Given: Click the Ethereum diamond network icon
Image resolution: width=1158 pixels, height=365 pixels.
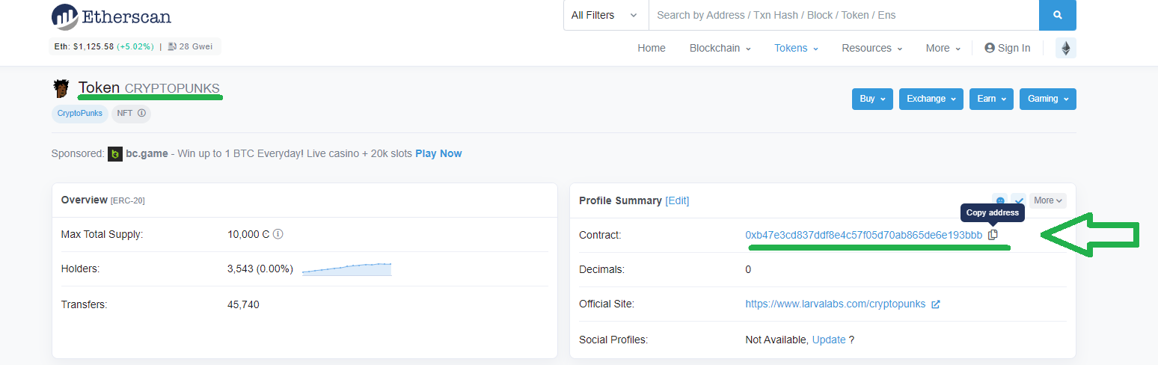Looking at the screenshot, I should 1066,48.
